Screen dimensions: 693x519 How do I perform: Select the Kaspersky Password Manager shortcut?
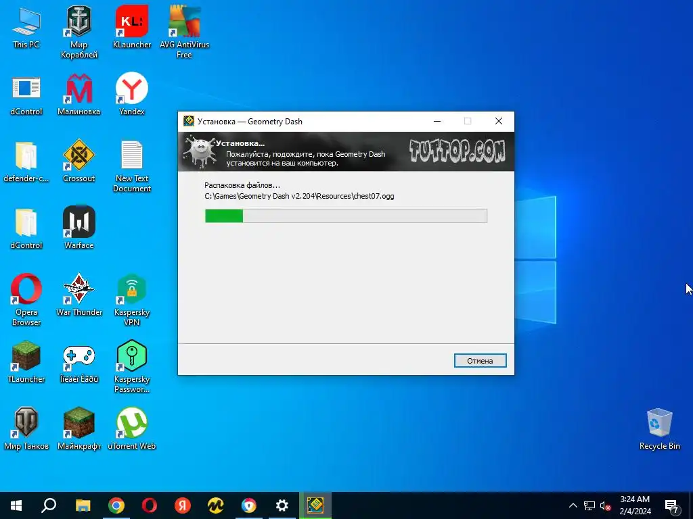tap(132, 366)
